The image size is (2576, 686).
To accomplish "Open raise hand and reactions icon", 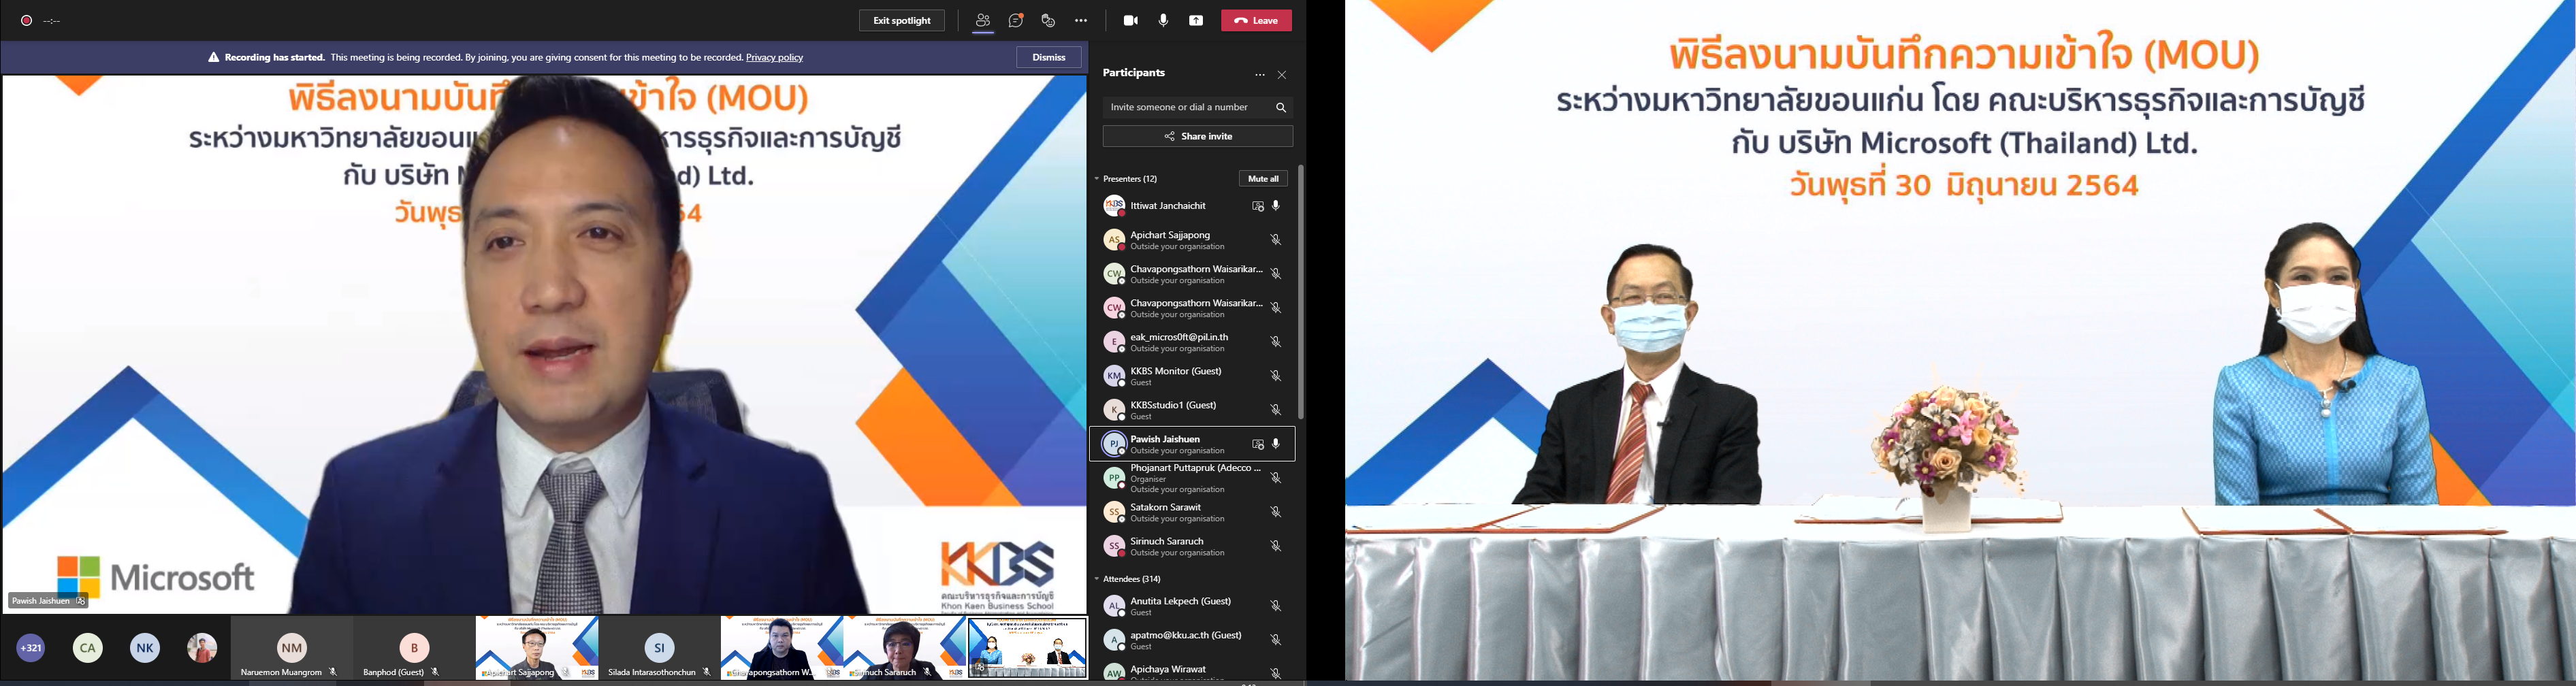I will point(1048,21).
